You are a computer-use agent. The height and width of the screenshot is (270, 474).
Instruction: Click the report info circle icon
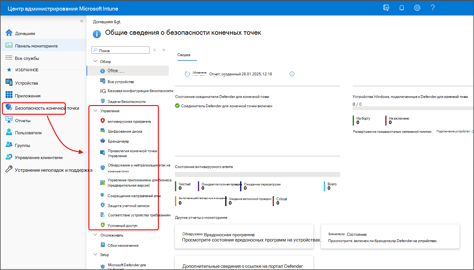292,74
